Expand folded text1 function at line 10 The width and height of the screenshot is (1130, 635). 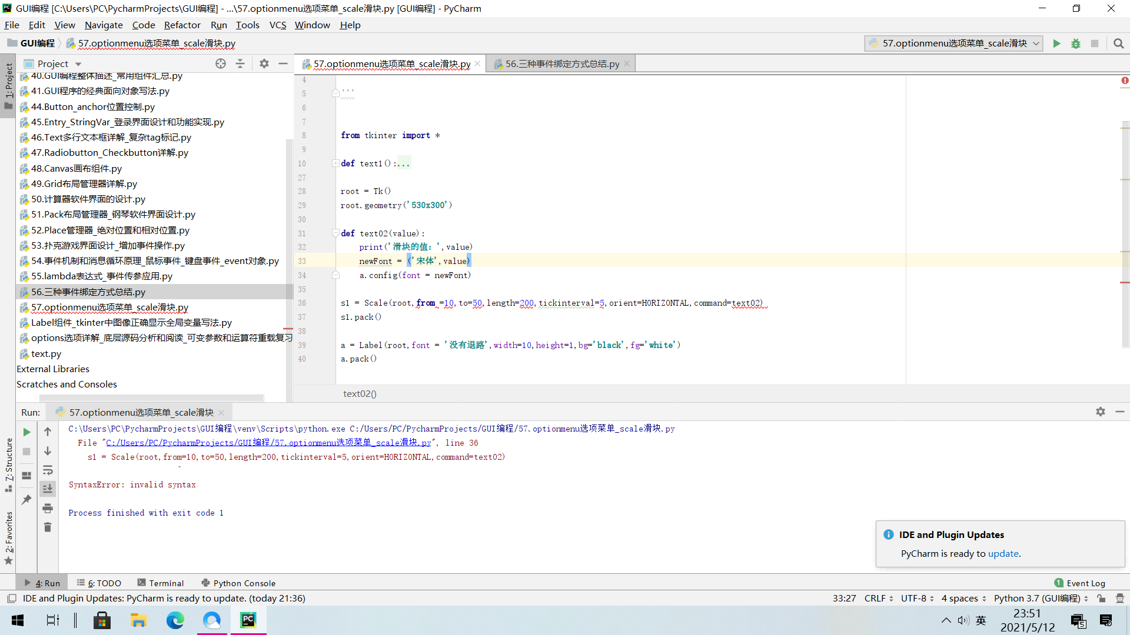coord(335,163)
